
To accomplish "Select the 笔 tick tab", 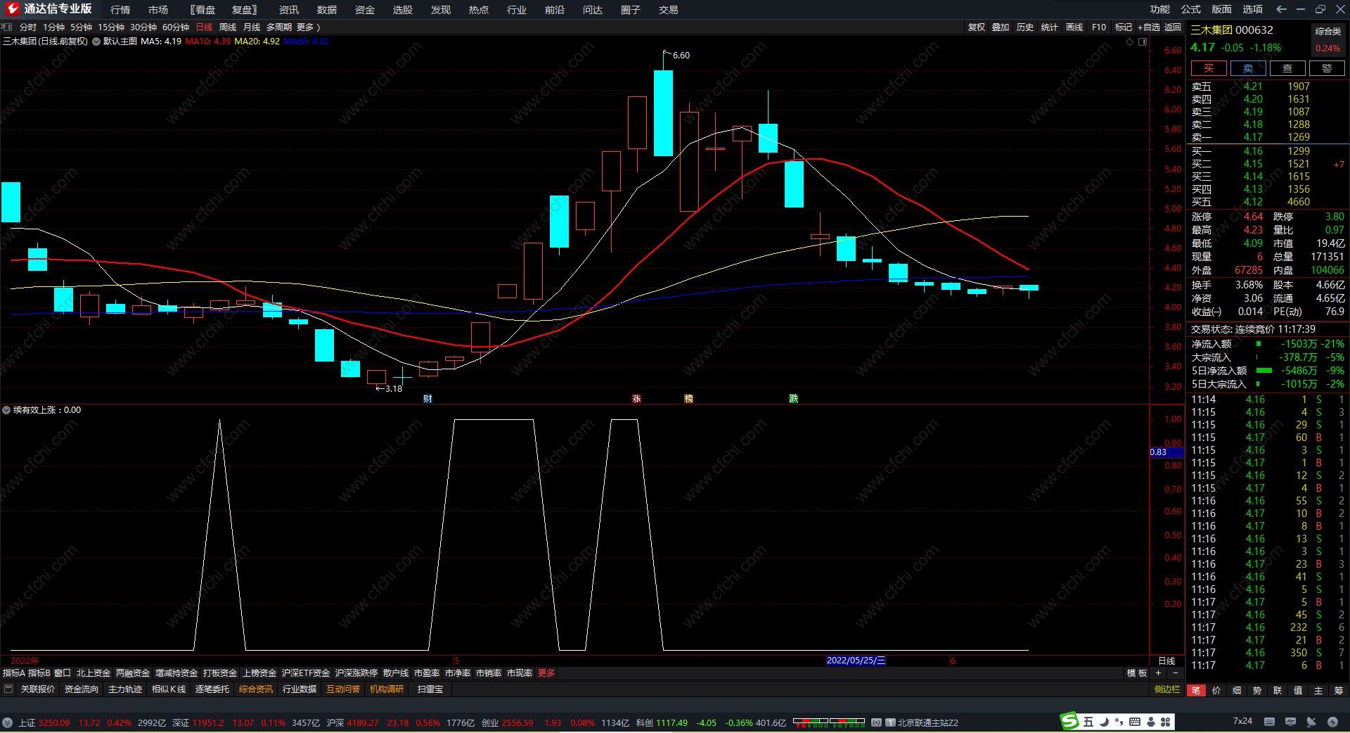I will coord(1196,691).
